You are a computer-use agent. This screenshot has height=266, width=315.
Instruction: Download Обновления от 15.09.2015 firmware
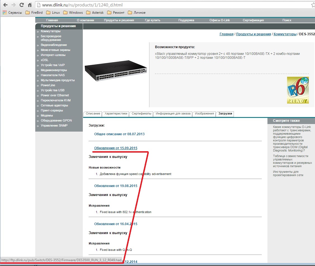(116, 148)
